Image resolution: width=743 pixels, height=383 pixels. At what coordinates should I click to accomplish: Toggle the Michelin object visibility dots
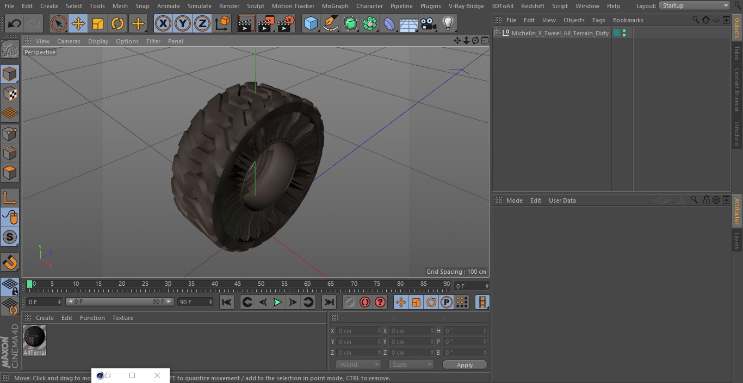tap(624, 33)
